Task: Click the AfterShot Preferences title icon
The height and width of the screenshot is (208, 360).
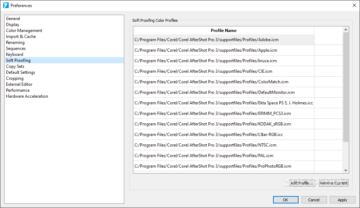Action: tap(6, 5)
